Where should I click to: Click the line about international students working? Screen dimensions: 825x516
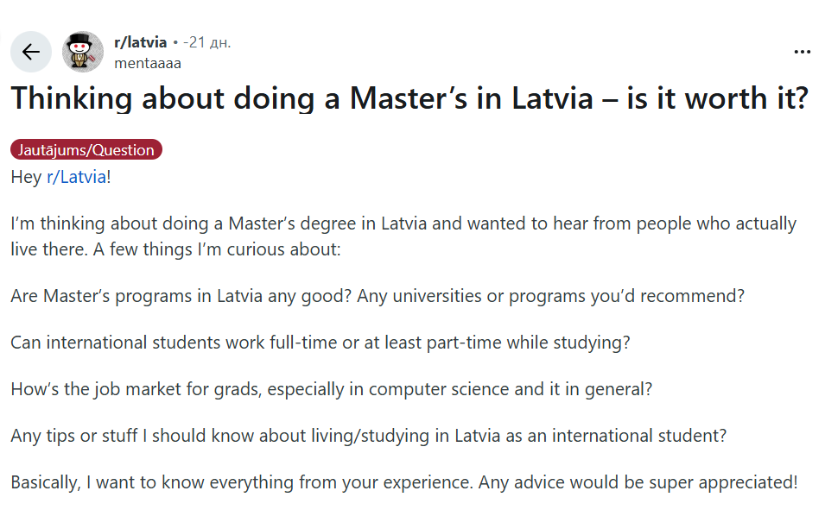[x=320, y=343]
